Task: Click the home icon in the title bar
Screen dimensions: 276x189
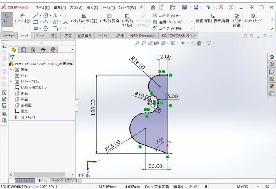Action: 153,7
